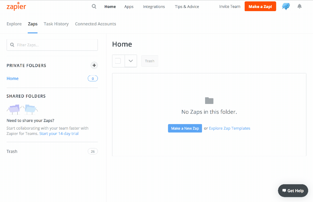Open Tips & Advice in navigation

click(187, 7)
